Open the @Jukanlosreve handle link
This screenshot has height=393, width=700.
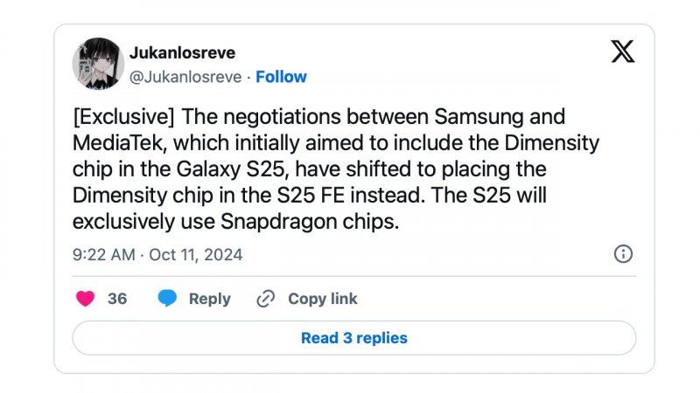(x=185, y=77)
